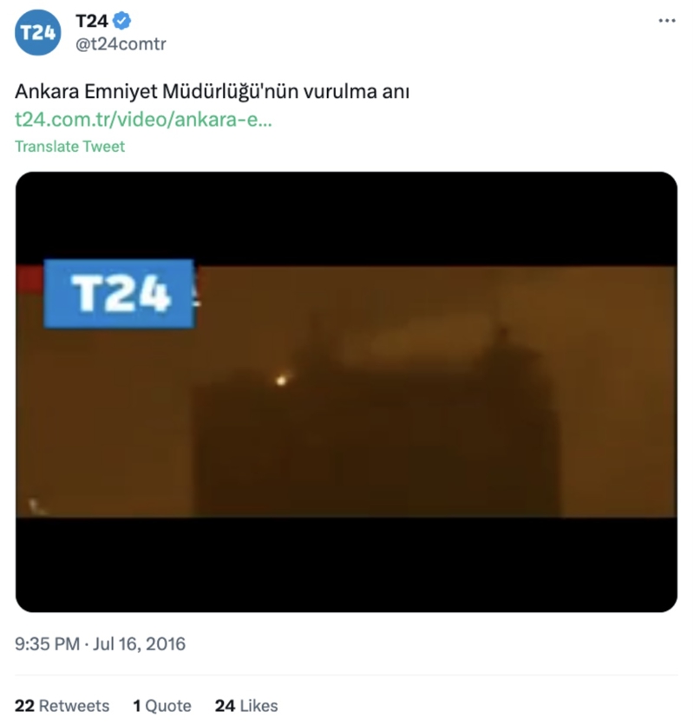Click the T24 watermark logo in the video
Image resolution: width=694 pixels, height=724 pixels.
click(119, 294)
